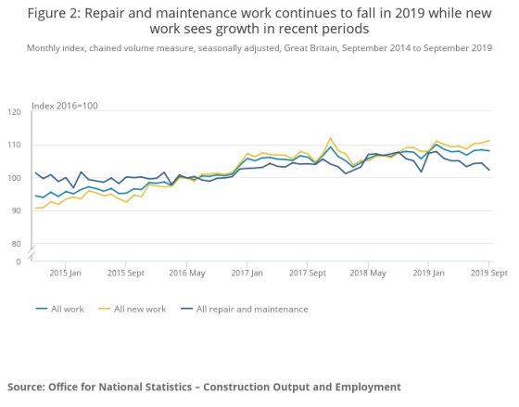
Task: Click the 2015 Sept x-axis label
Action: point(126,273)
